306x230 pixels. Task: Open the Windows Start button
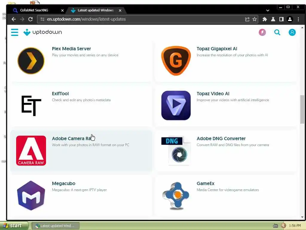tap(14, 226)
